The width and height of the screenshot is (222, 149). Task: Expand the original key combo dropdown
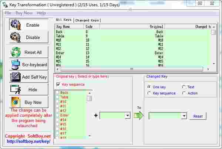point(128,116)
